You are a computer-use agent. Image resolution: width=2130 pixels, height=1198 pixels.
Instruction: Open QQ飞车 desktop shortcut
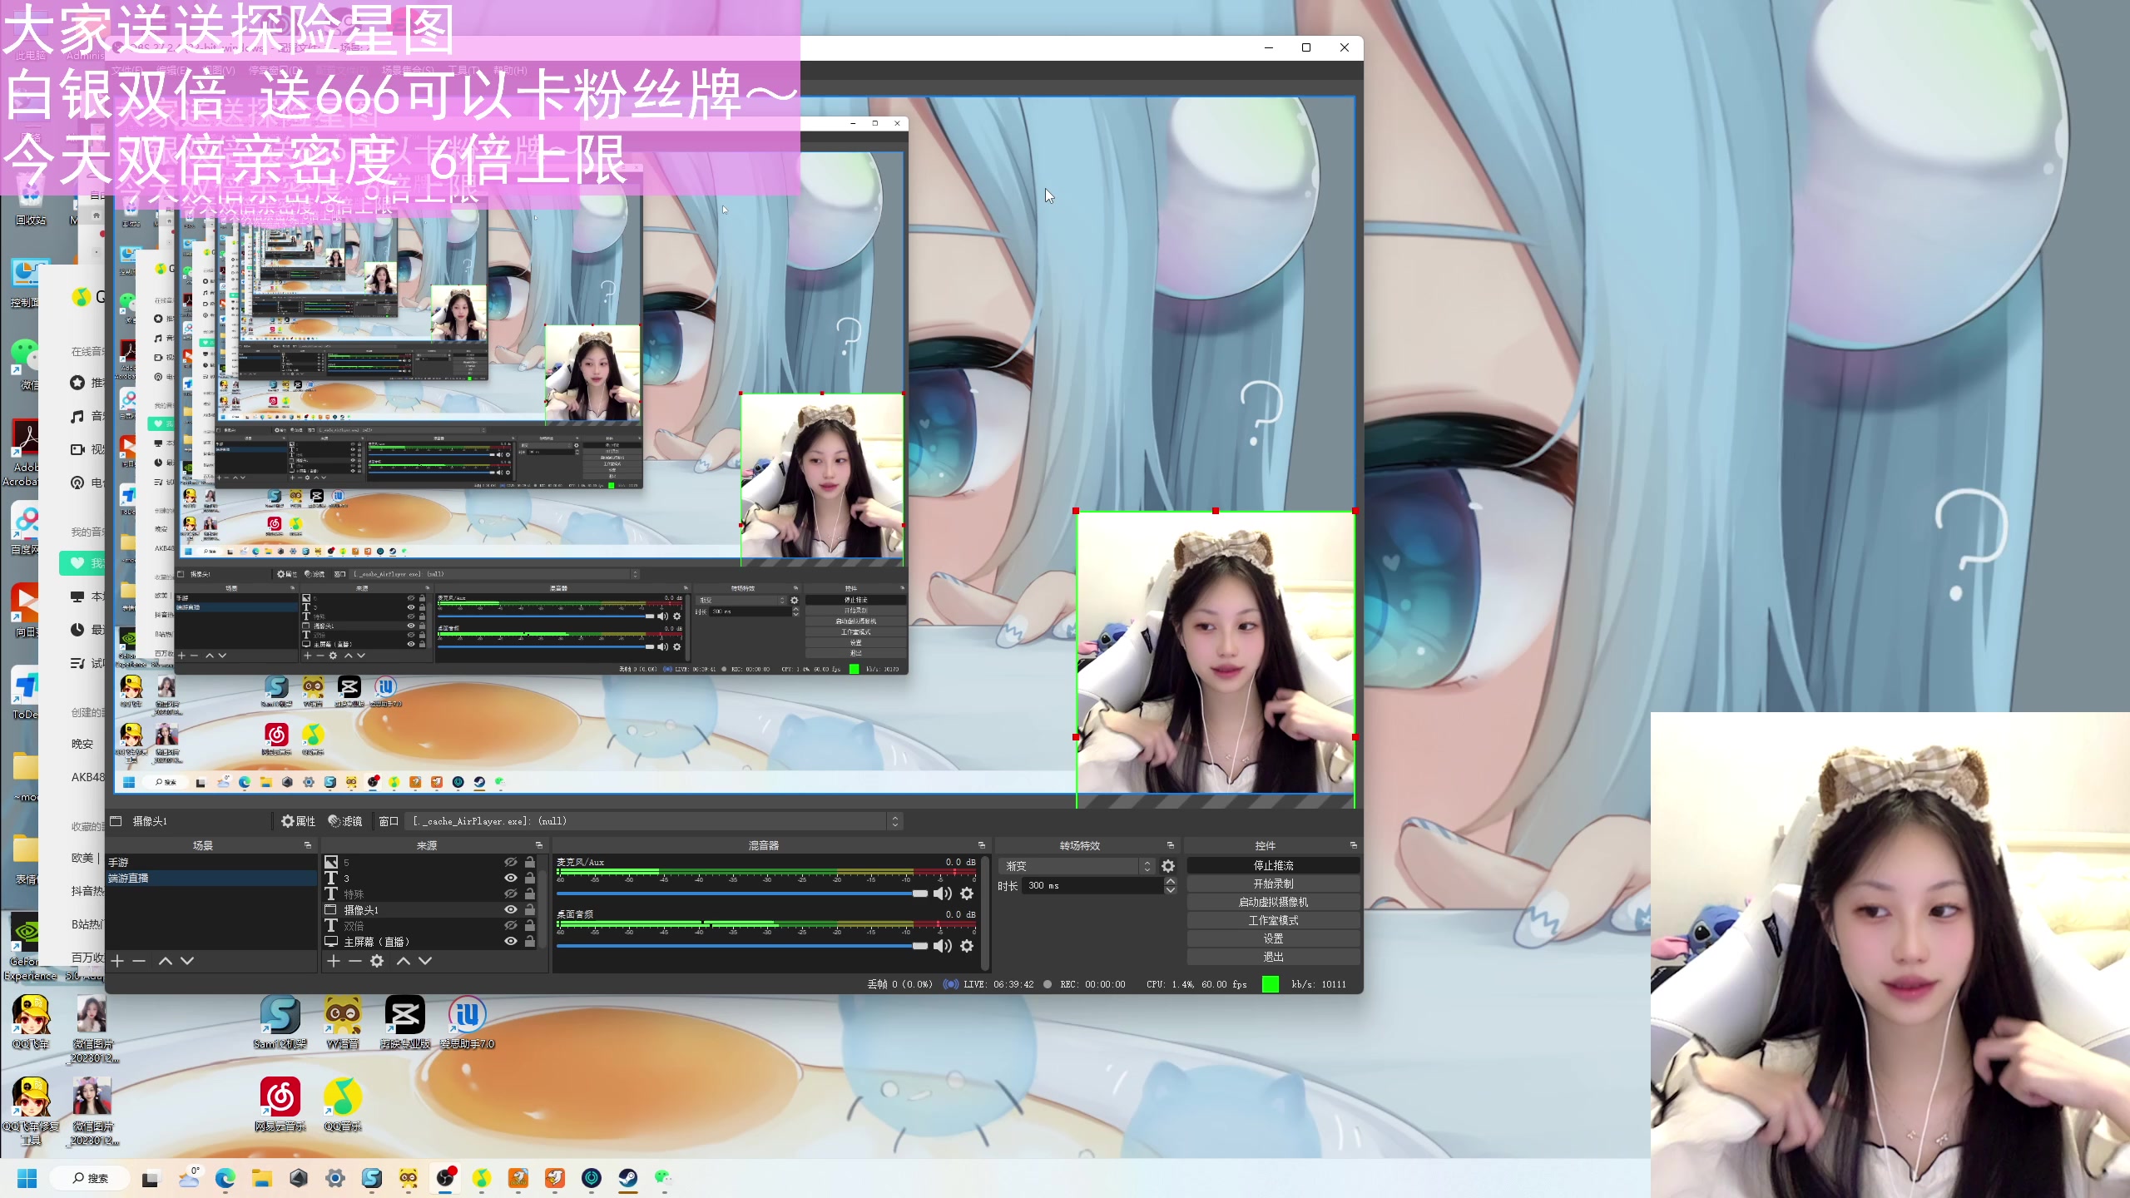pyautogui.click(x=32, y=1023)
